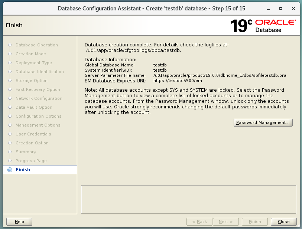
Task: Select the User Credentials step
Action: click(x=33, y=134)
